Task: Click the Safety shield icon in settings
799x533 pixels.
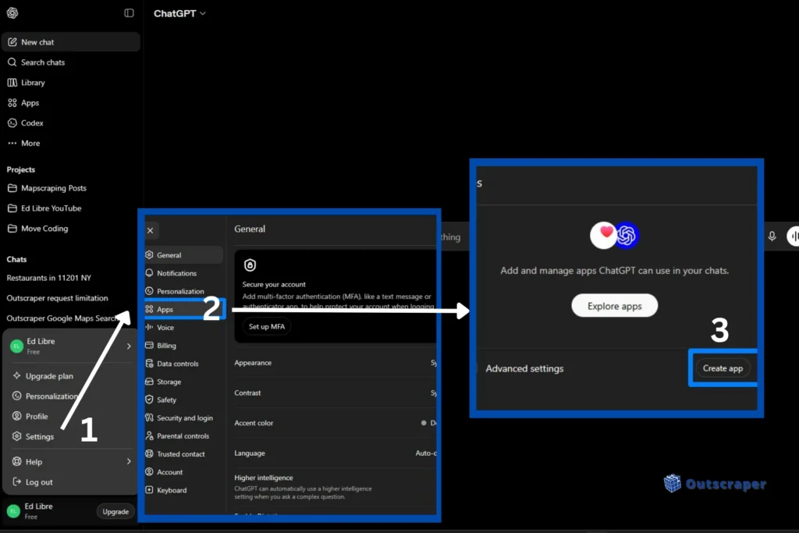Action: [149, 400]
